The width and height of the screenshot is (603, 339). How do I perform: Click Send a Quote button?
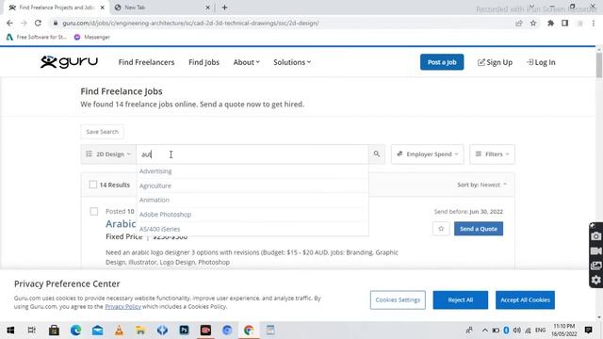[x=479, y=229]
